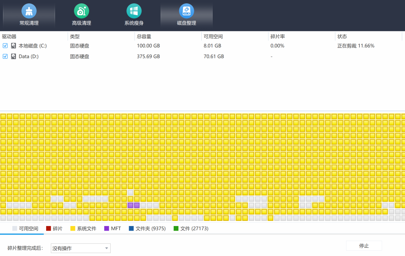Click the red 碎片 legend swatch
Viewport: 405px width, 256px height.
point(48,228)
